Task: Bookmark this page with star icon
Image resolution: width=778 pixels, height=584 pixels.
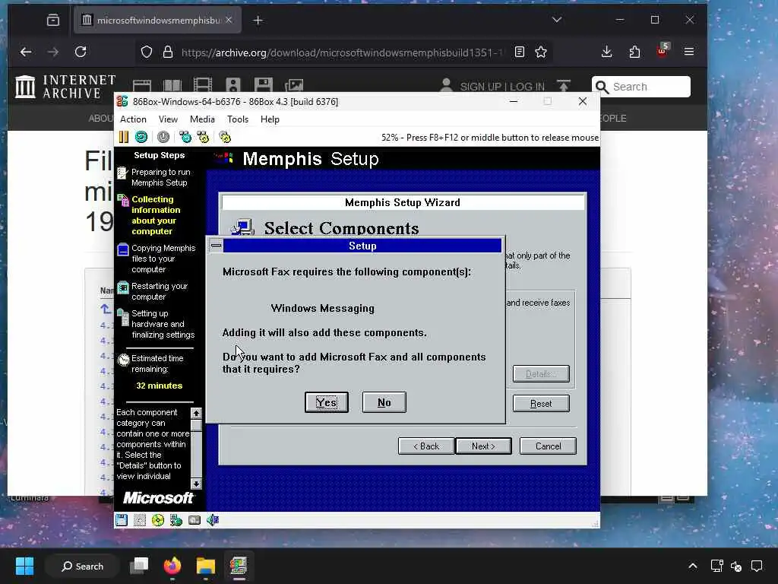Action: pyautogui.click(x=541, y=52)
